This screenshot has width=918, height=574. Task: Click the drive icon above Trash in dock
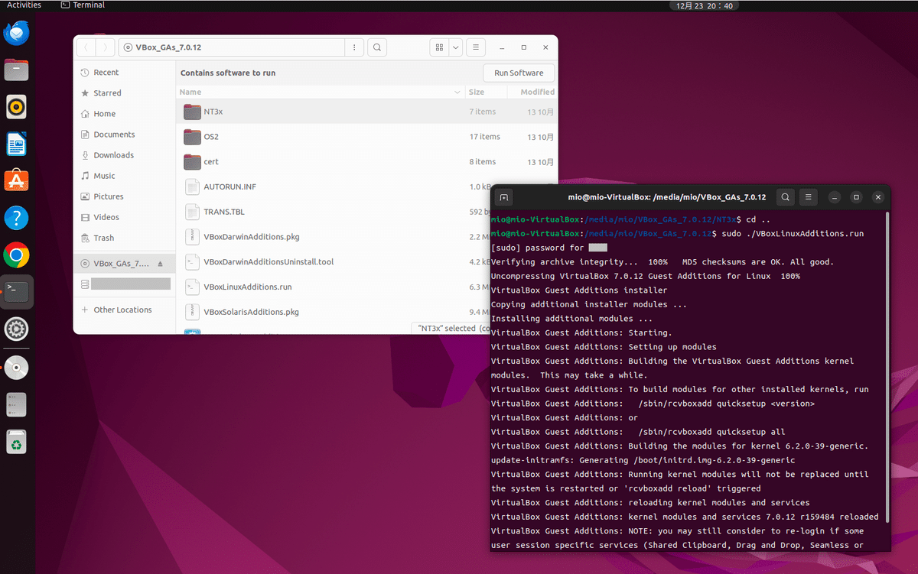click(x=16, y=405)
